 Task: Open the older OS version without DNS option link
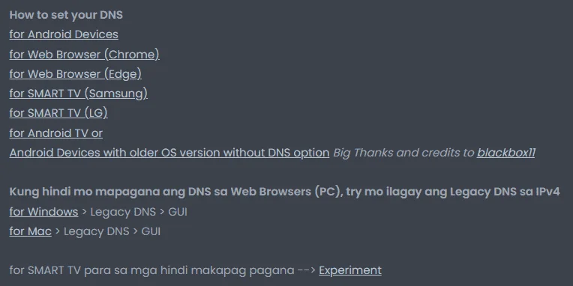click(x=169, y=153)
